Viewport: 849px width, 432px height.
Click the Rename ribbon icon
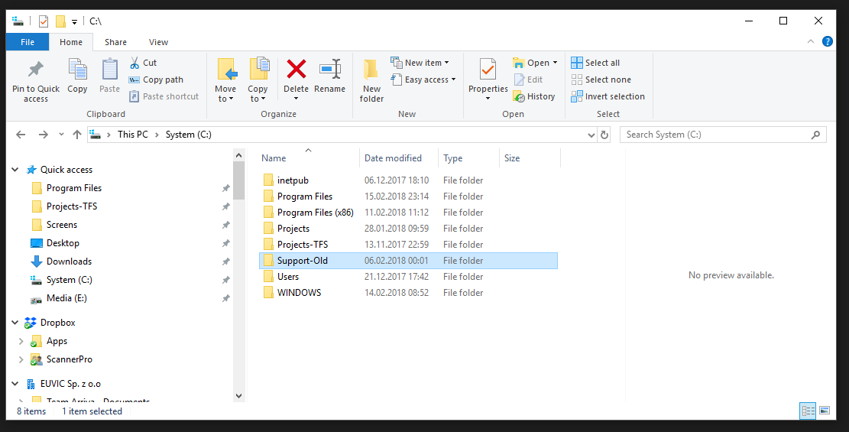pyautogui.click(x=329, y=70)
